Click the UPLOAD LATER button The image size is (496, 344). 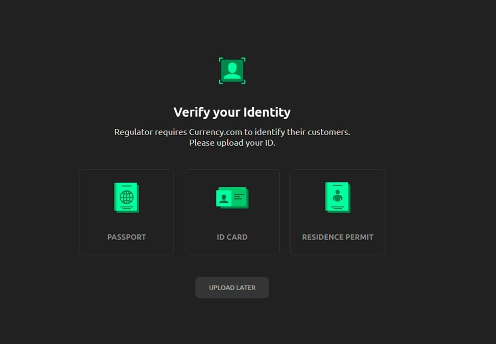click(x=232, y=288)
